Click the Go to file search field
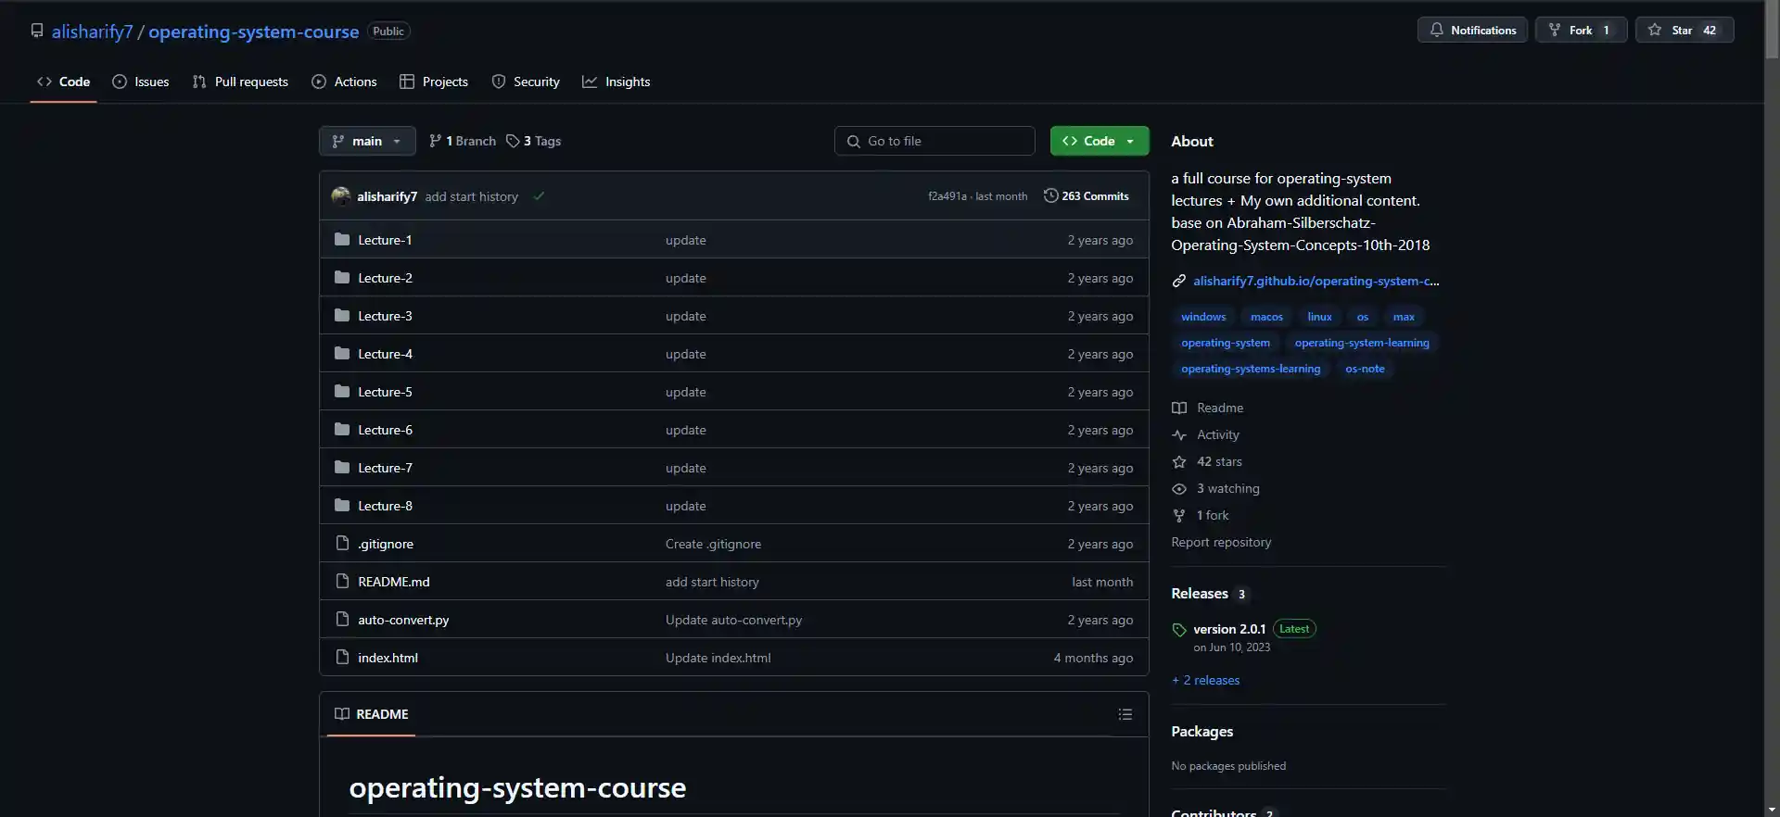 [x=934, y=141]
